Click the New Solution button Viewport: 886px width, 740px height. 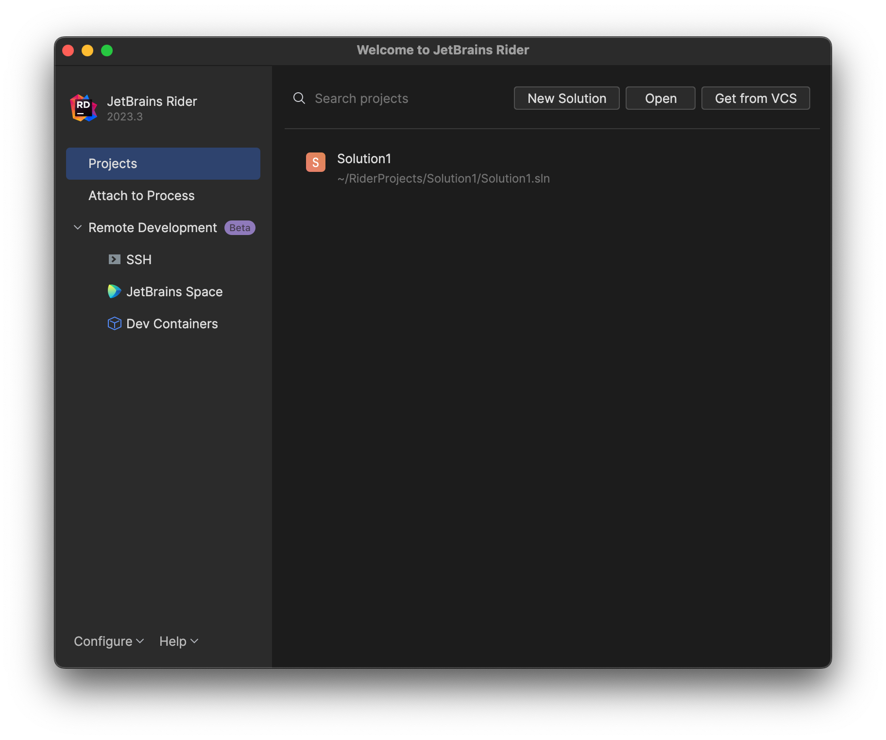click(x=567, y=99)
